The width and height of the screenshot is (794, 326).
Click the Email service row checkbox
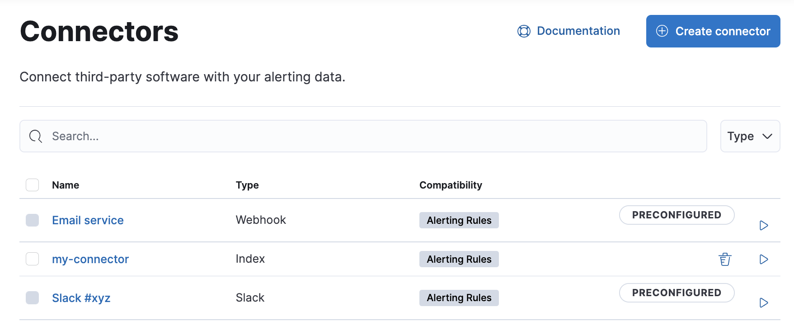coord(32,220)
